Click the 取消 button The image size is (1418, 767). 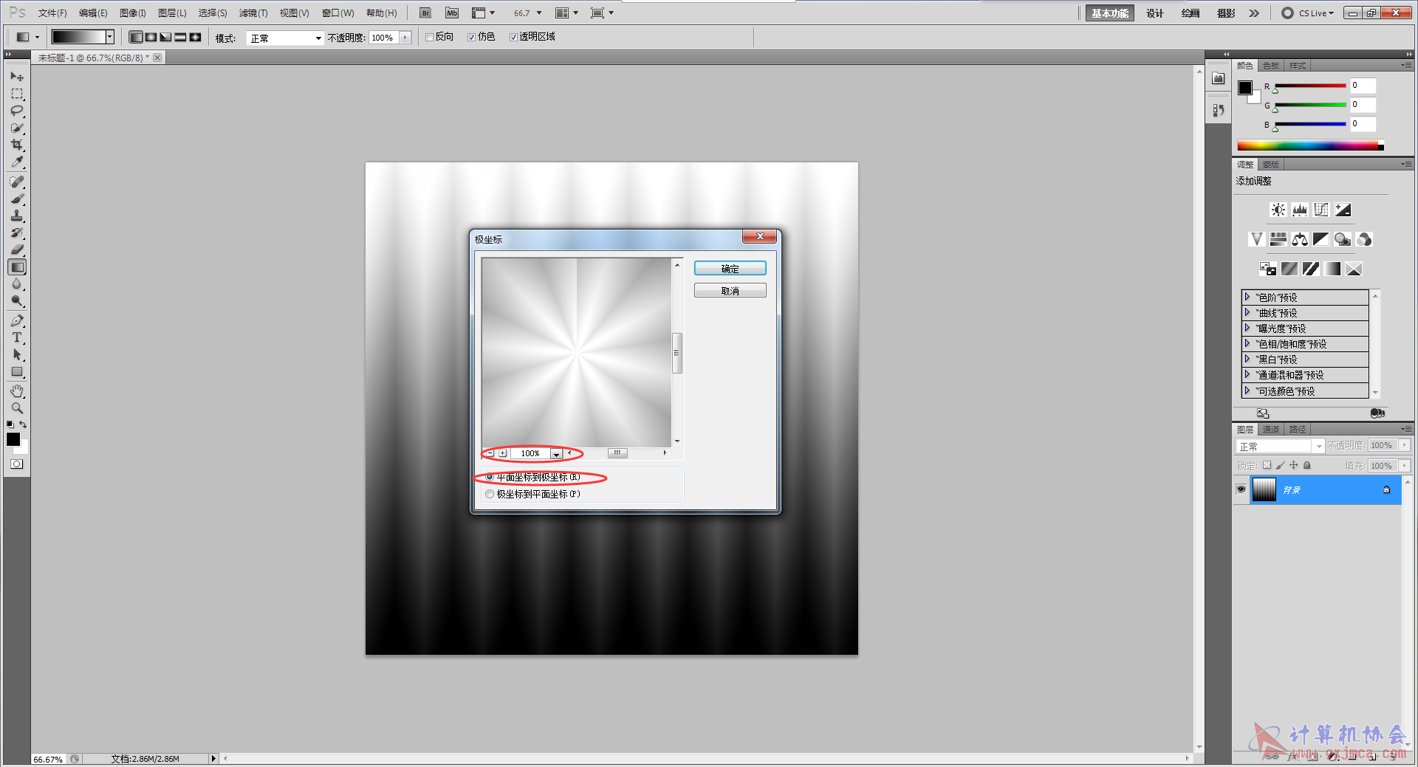tap(730, 291)
